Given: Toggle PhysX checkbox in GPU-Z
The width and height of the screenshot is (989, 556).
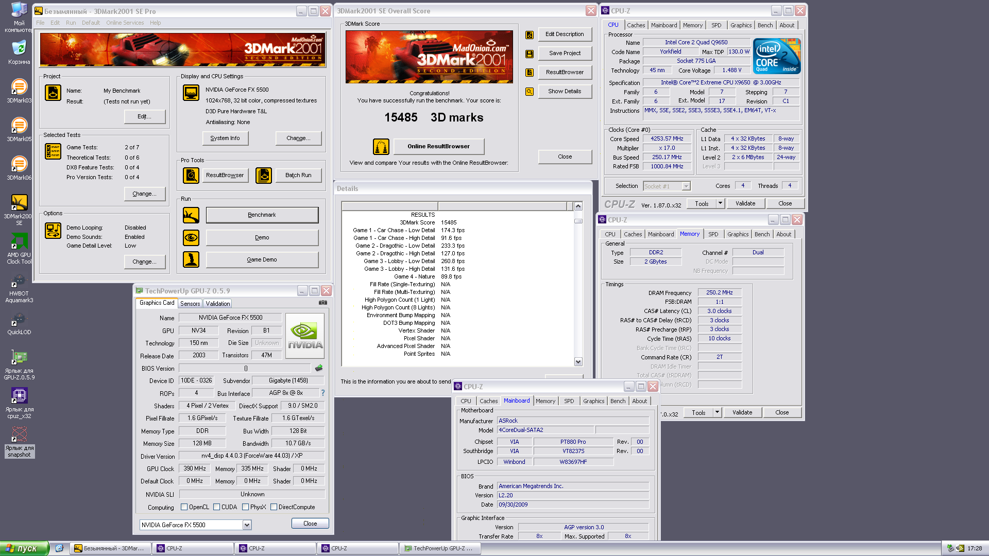Looking at the screenshot, I should 246,507.
